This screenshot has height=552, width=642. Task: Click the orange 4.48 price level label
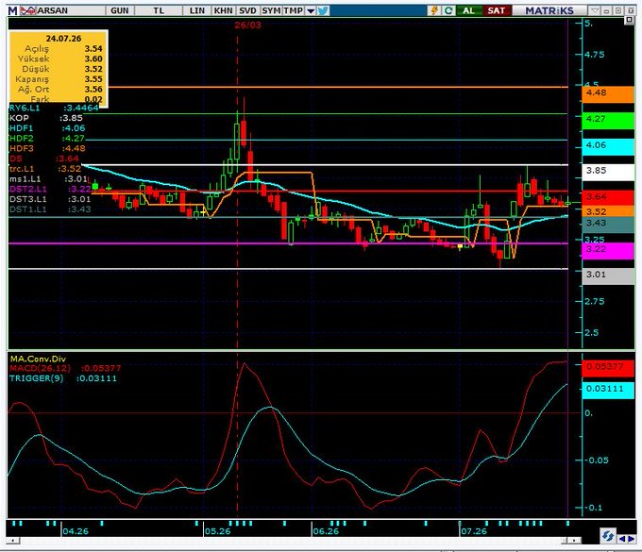pos(608,93)
